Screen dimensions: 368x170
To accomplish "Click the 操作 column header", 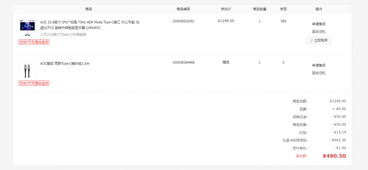I will [319, 9].
